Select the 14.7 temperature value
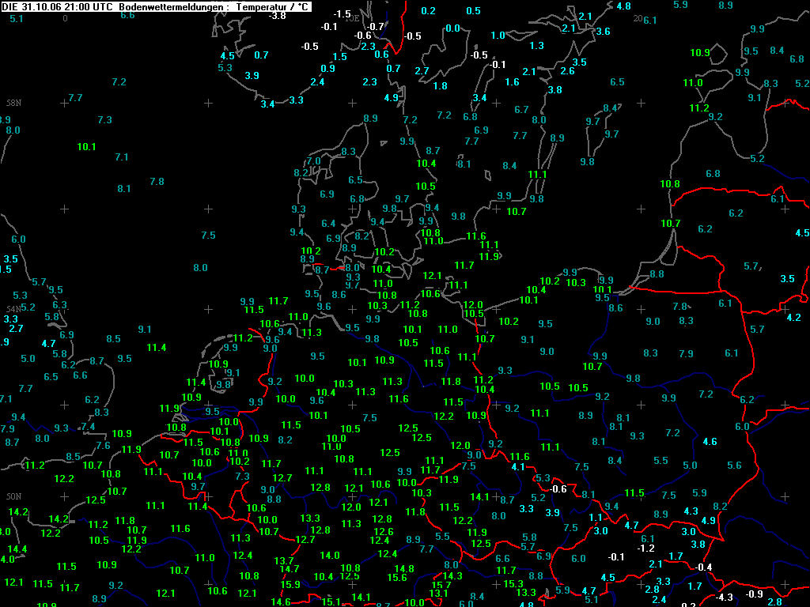 point(290,569)
